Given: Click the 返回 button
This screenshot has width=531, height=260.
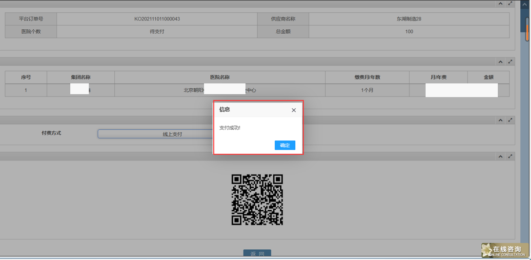Looking at the screenshot, I should [x=257, y=253].
